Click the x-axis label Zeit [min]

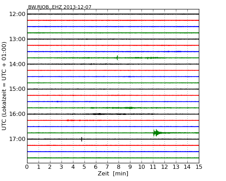pyautogui.click(x=113, y=173)
